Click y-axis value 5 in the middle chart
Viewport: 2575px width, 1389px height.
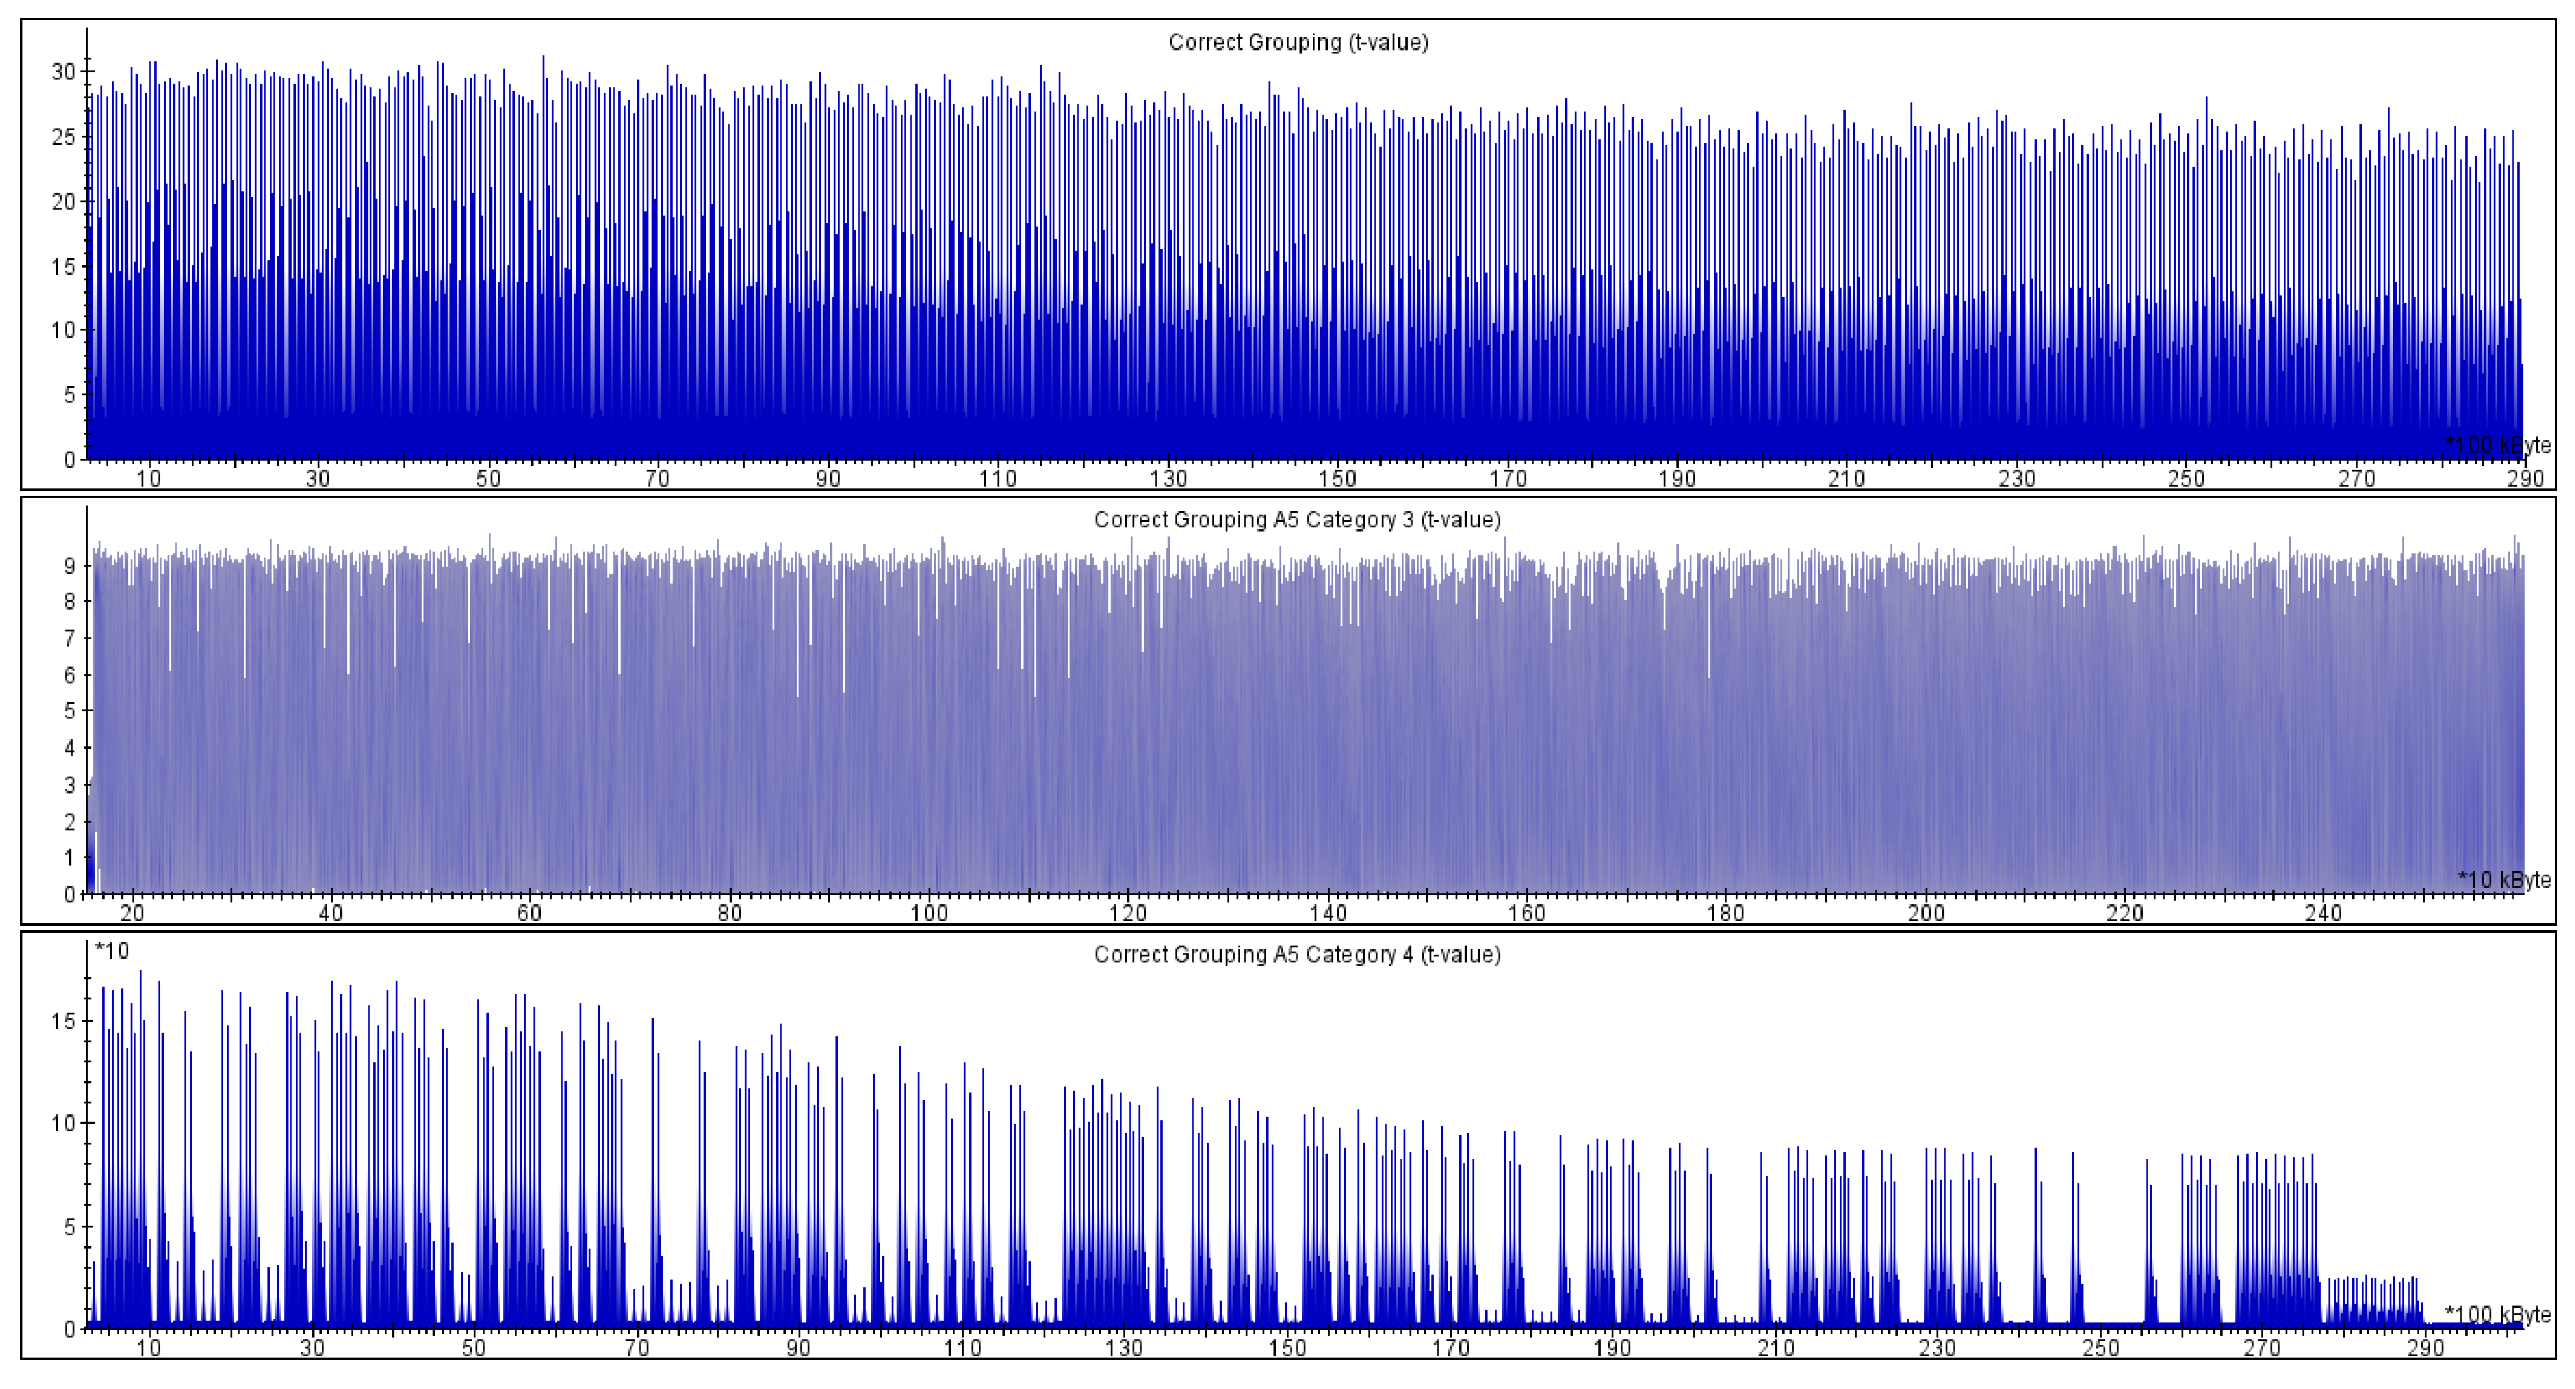(x=70, y=711)
